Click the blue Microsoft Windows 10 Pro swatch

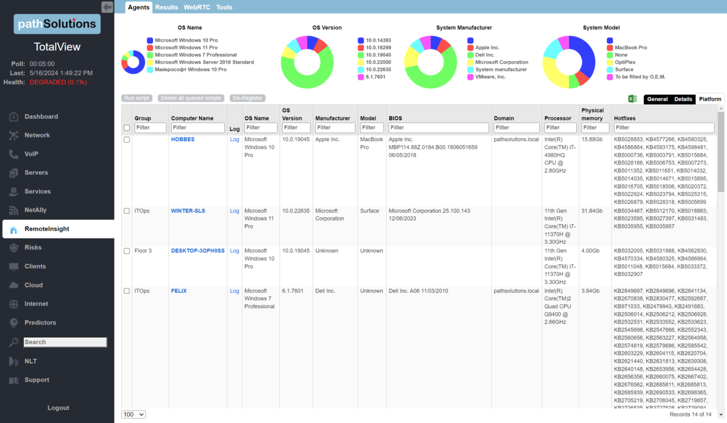pos(150,41)
